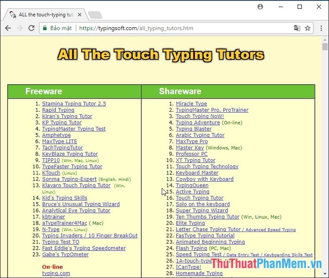
Task: Open the Homemade Typing link
Action: click(199, 273)
